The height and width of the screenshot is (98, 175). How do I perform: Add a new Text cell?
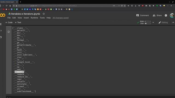pos(18,22)
